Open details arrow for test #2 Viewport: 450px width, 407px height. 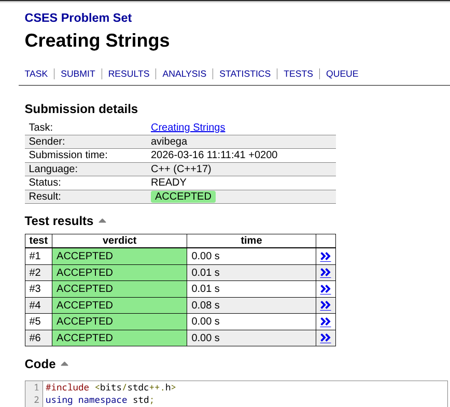click(326, 273)
